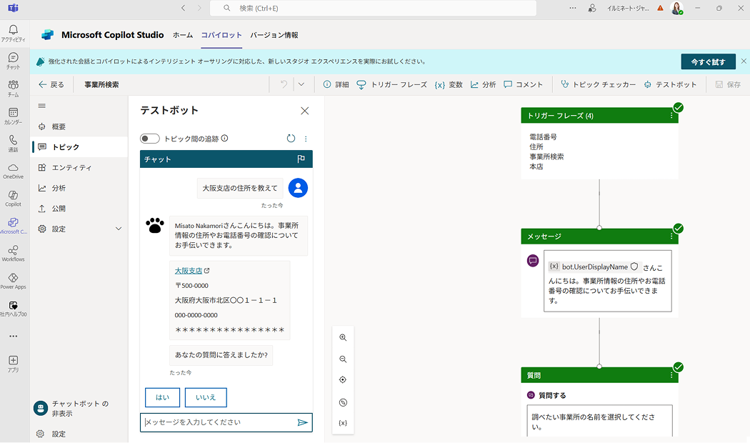Zoom in on the authoring canvas
Screen dimensions: 750x443
[x=343, y=337]
